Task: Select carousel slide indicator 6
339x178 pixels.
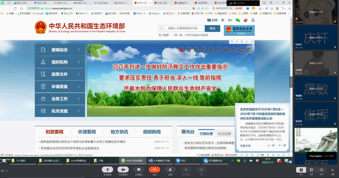Action: pos(219,50)
